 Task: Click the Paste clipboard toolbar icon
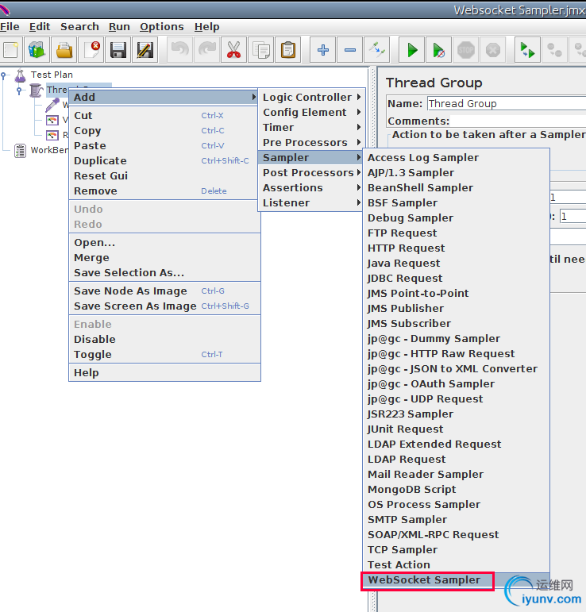coord(287,50)
